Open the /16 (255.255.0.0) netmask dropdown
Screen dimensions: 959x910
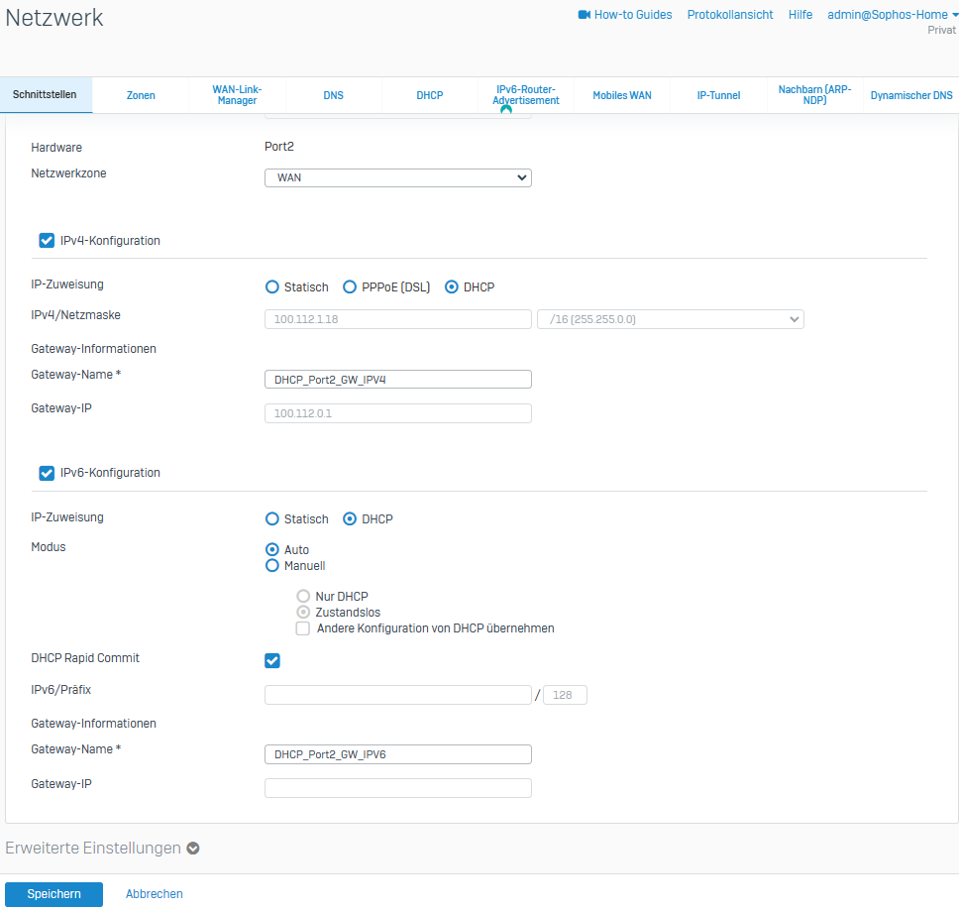tap(671, 319)
